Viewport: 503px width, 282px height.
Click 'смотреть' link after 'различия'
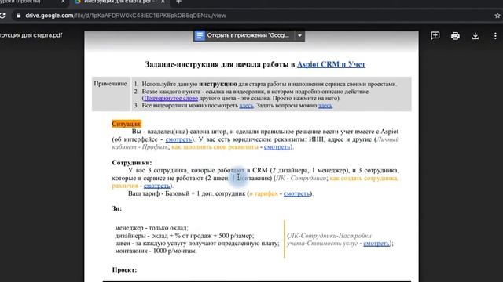tap(156, 186)
